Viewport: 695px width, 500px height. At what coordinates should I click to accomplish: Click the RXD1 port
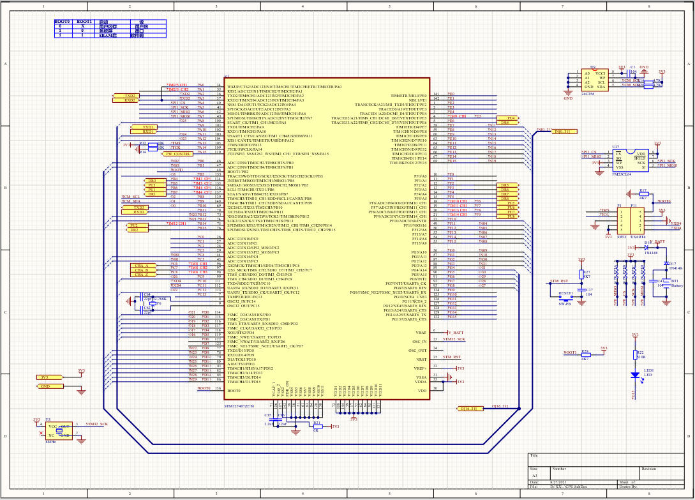144,132
